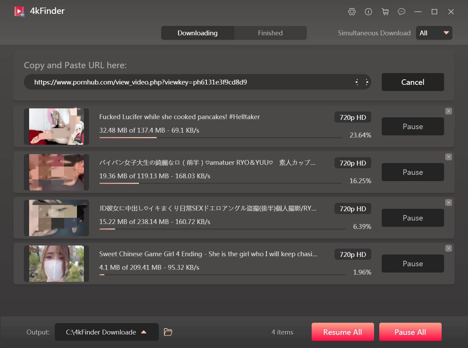Pause the download at 6.39% progress
The image size is (468, 348).
[x=413, y=218]
